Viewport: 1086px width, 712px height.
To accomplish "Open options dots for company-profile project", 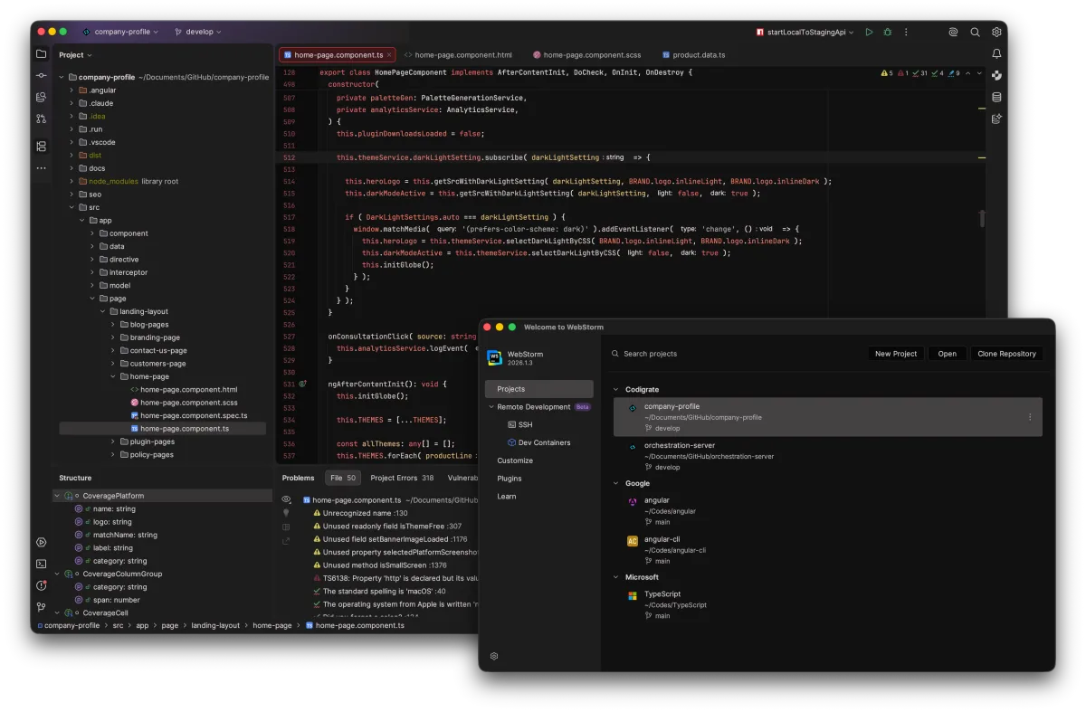I will click(x=1030, y=417).
